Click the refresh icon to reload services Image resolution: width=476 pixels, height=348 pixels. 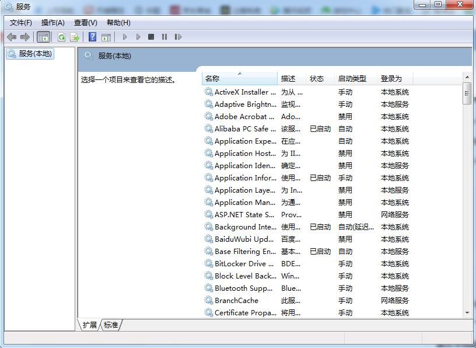[61, 36]
